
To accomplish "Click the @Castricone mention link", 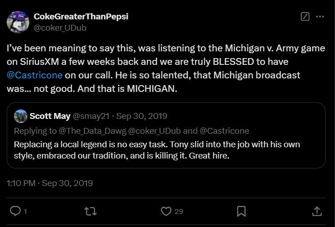I will pos(35,75).
